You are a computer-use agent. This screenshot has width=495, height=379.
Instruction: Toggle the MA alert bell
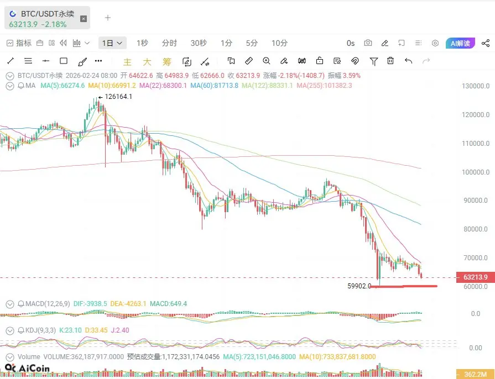pos(21,86)
